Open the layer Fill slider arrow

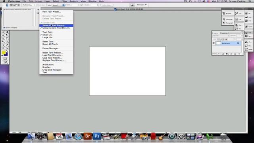click(x=242, y=39)
